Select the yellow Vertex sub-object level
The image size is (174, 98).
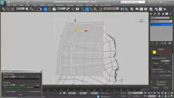154,52
